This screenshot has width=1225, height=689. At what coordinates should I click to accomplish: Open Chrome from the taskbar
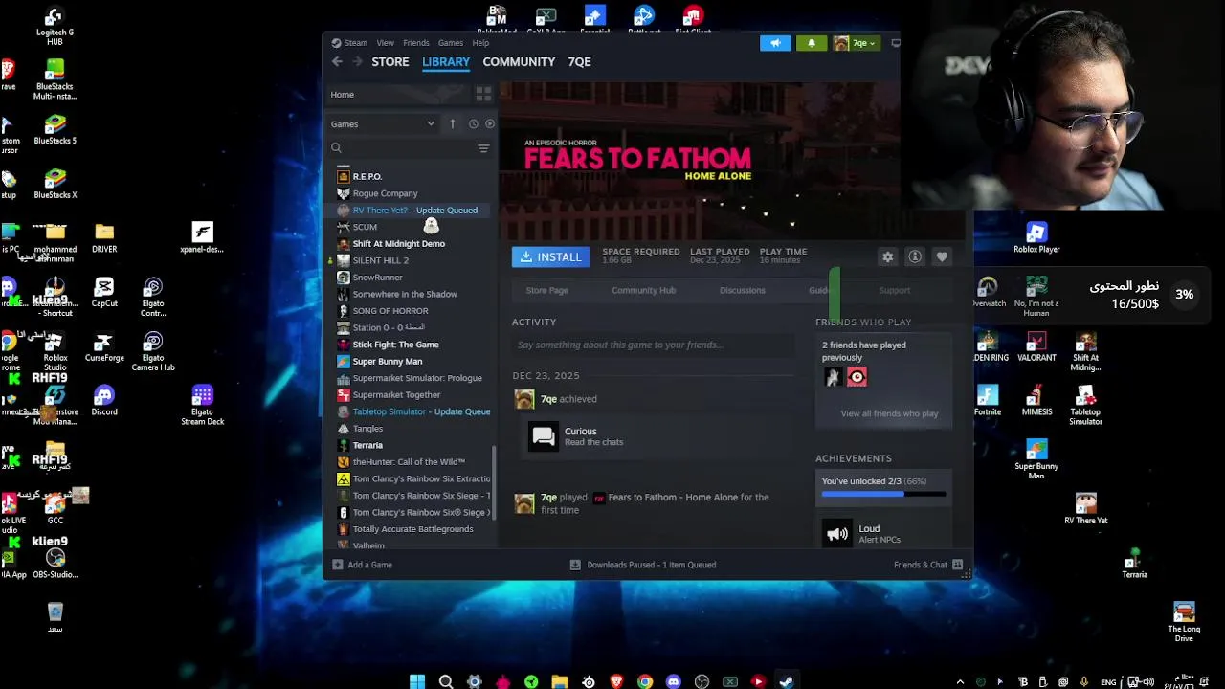(645, 681)
